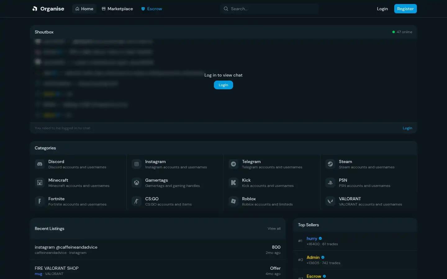The width and height of the screenshot is (447, 279).
Task: Open the VALORANT category icon
Action: point(330,201)
